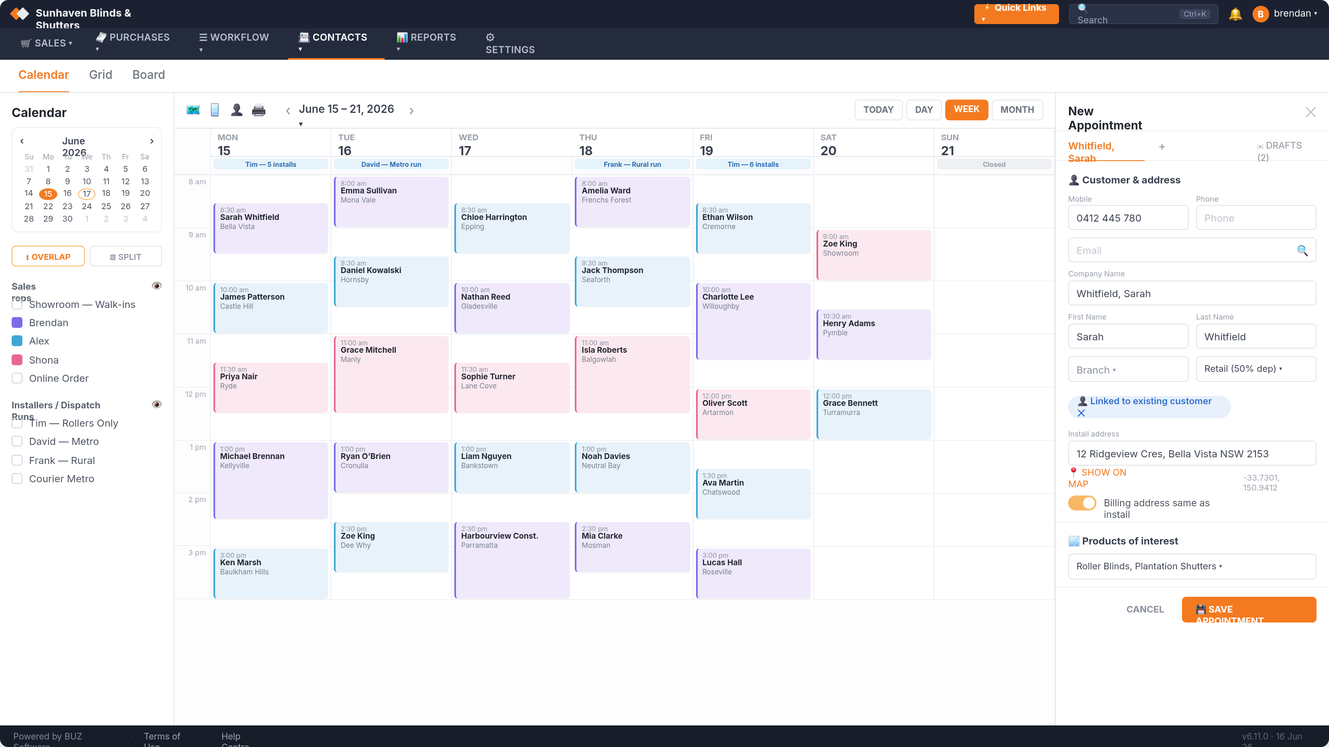Viewport: 1329px width, 747px height.
Task: Click the Sunhaven Blinds logo icon
Action: click(x=20, y=13)
